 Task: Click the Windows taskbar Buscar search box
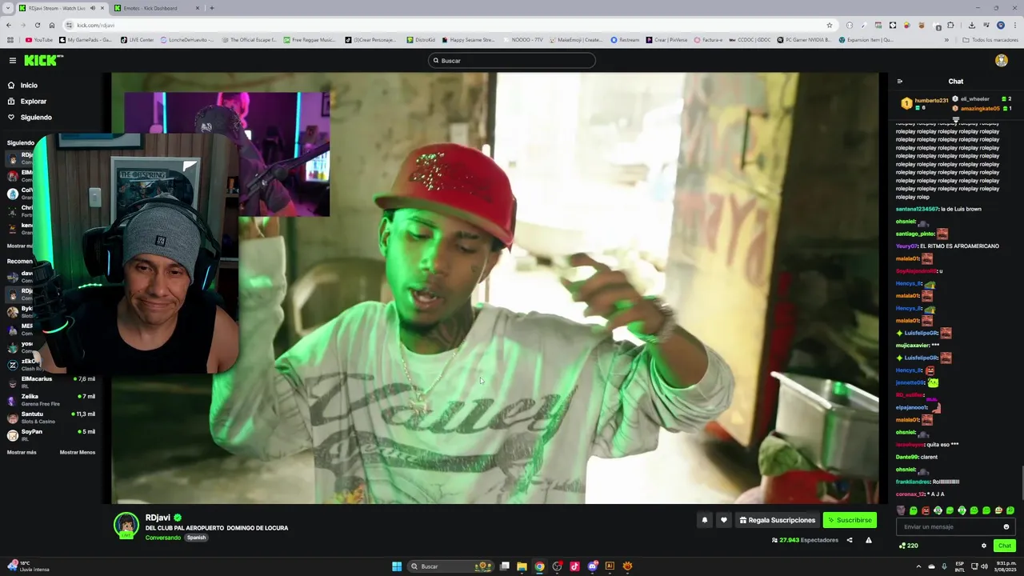452,566
